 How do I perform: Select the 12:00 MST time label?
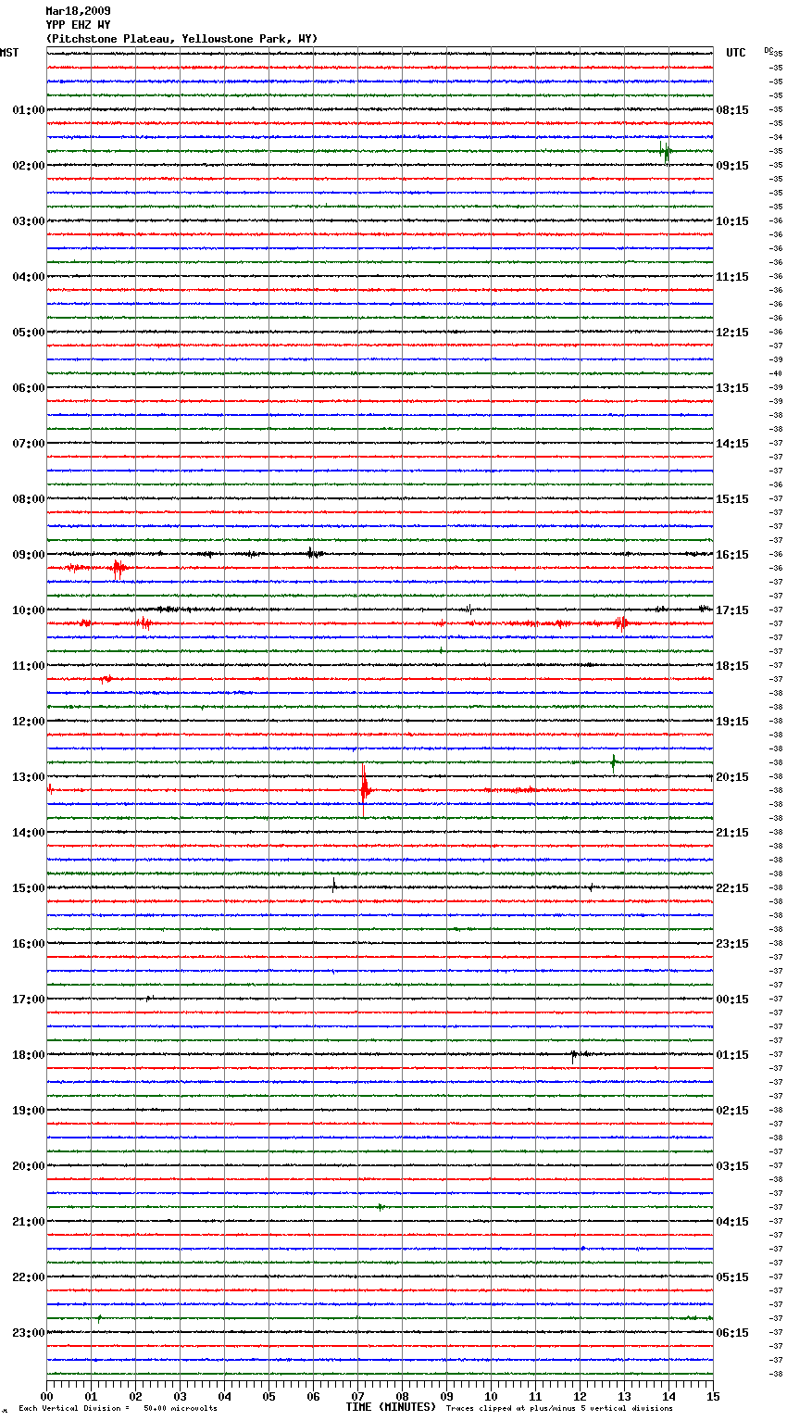pos(28,722)
